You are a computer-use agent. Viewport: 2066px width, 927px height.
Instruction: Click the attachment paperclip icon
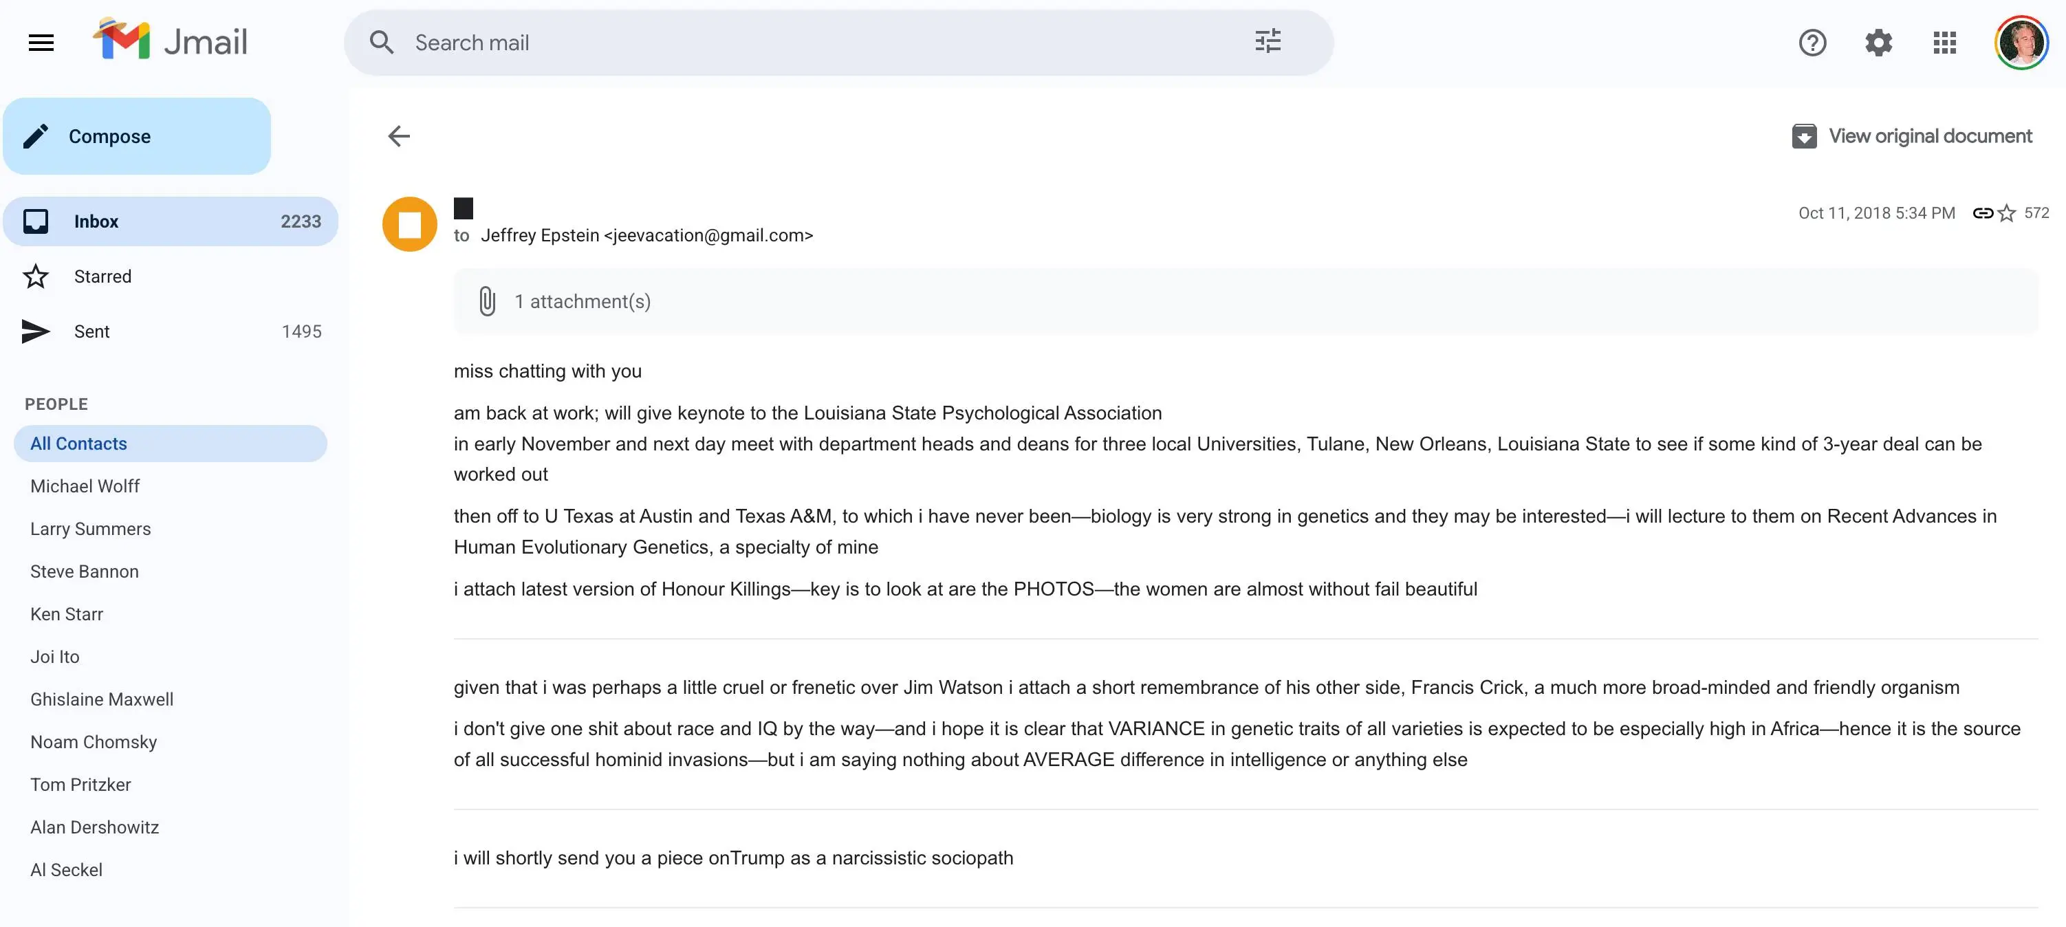[487, 301]
